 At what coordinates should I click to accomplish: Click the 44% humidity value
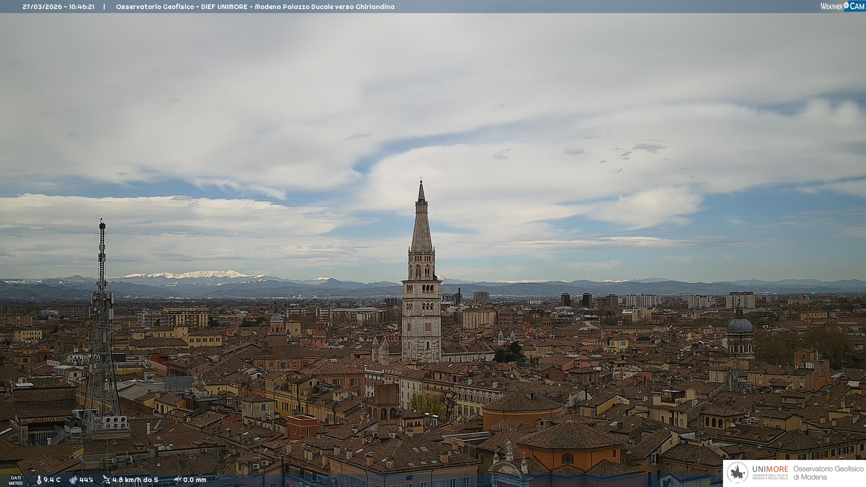[86, 480]
